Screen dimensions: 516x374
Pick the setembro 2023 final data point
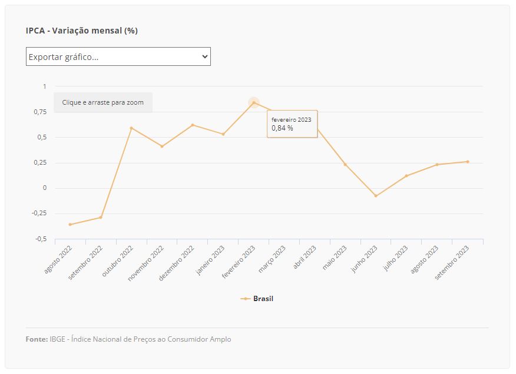[468, 162]
